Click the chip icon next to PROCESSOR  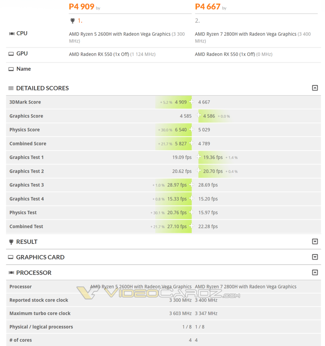[x=12, y=273]
